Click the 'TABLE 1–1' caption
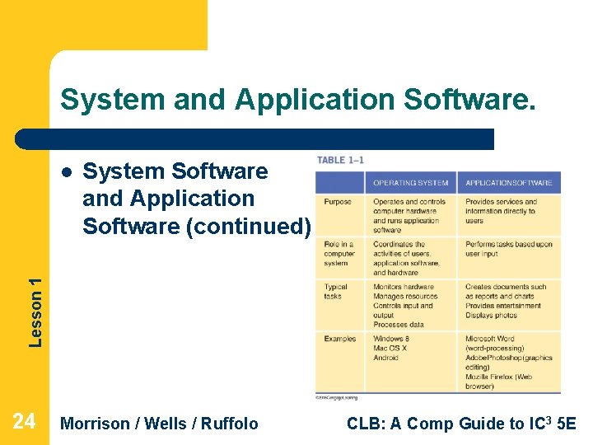593x445 pixels. 340,160
